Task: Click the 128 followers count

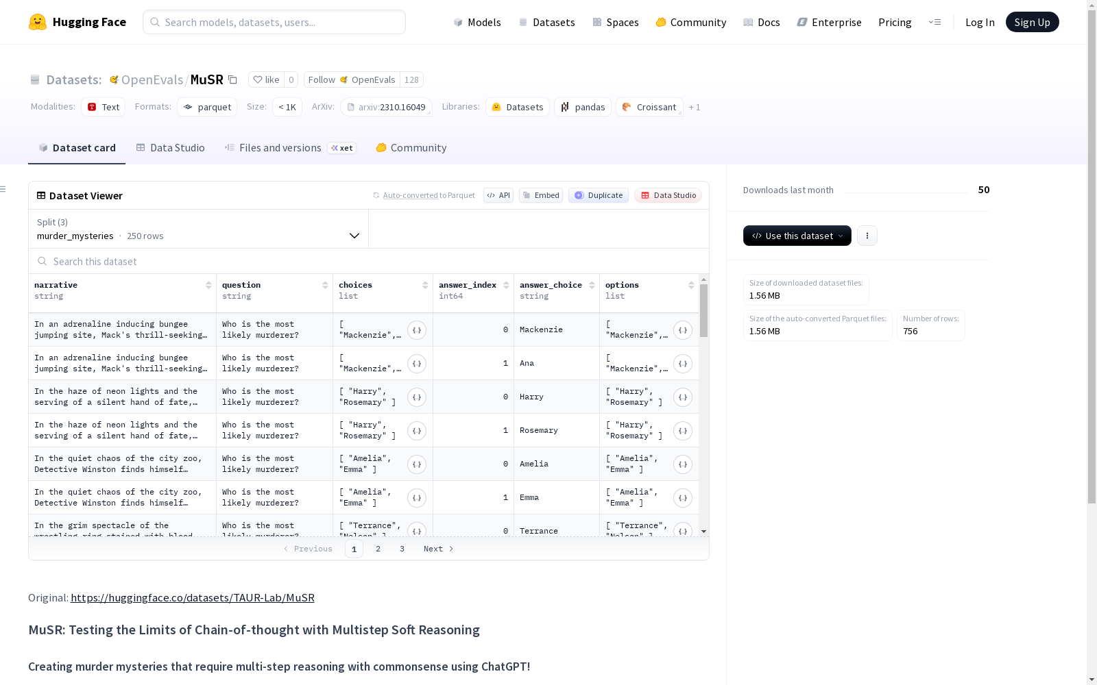Action: (411, 79)
